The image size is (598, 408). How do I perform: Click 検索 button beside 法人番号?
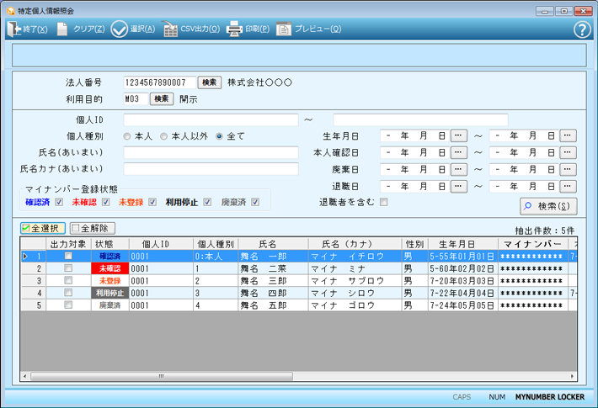click(209, 82)
